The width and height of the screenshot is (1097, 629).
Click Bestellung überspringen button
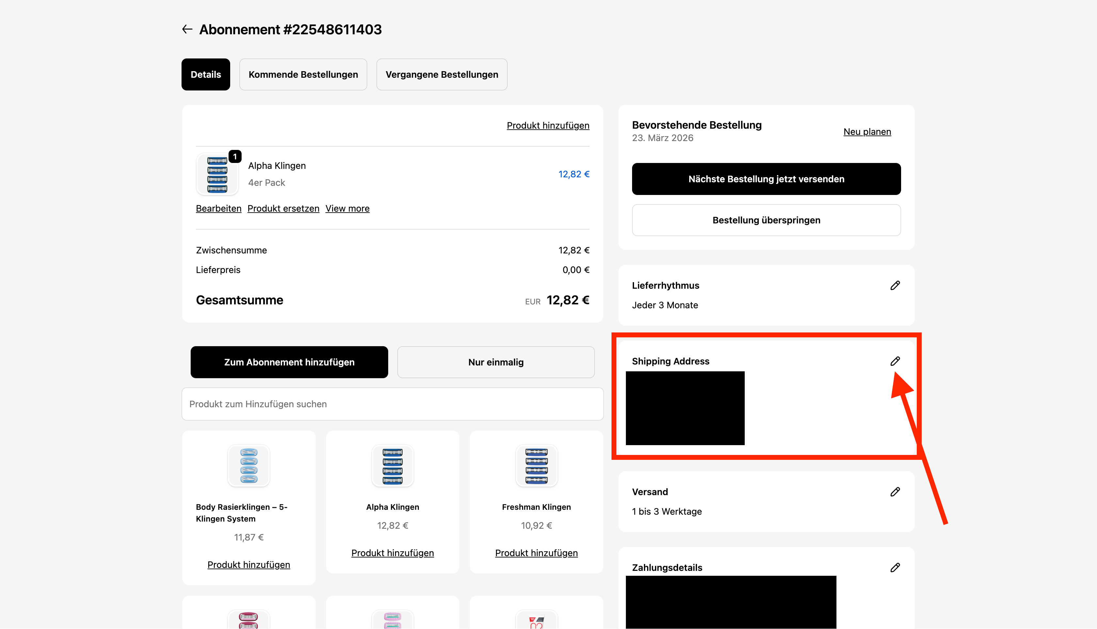coord(766,220)
